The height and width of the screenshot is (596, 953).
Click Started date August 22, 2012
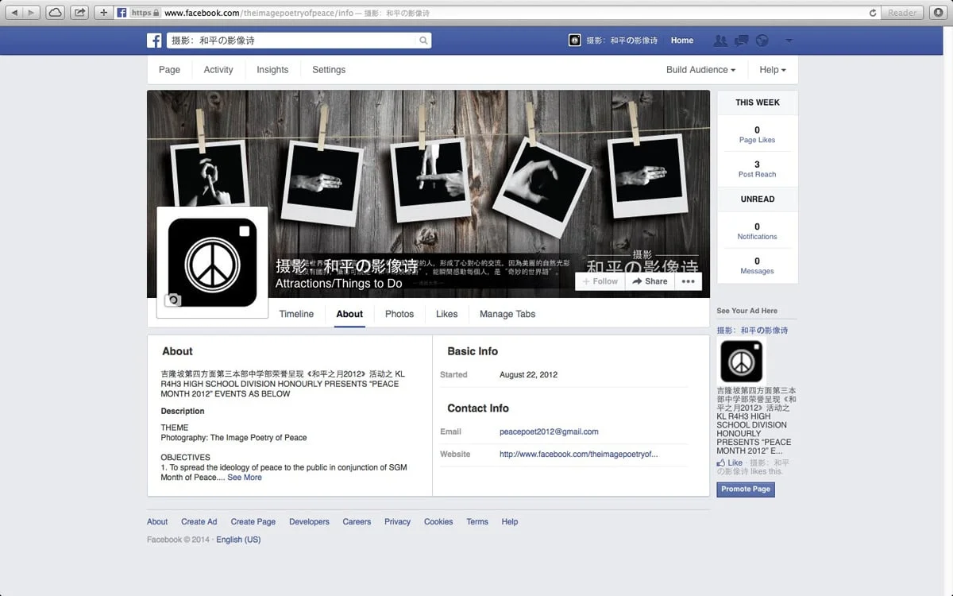coord(528,374)
